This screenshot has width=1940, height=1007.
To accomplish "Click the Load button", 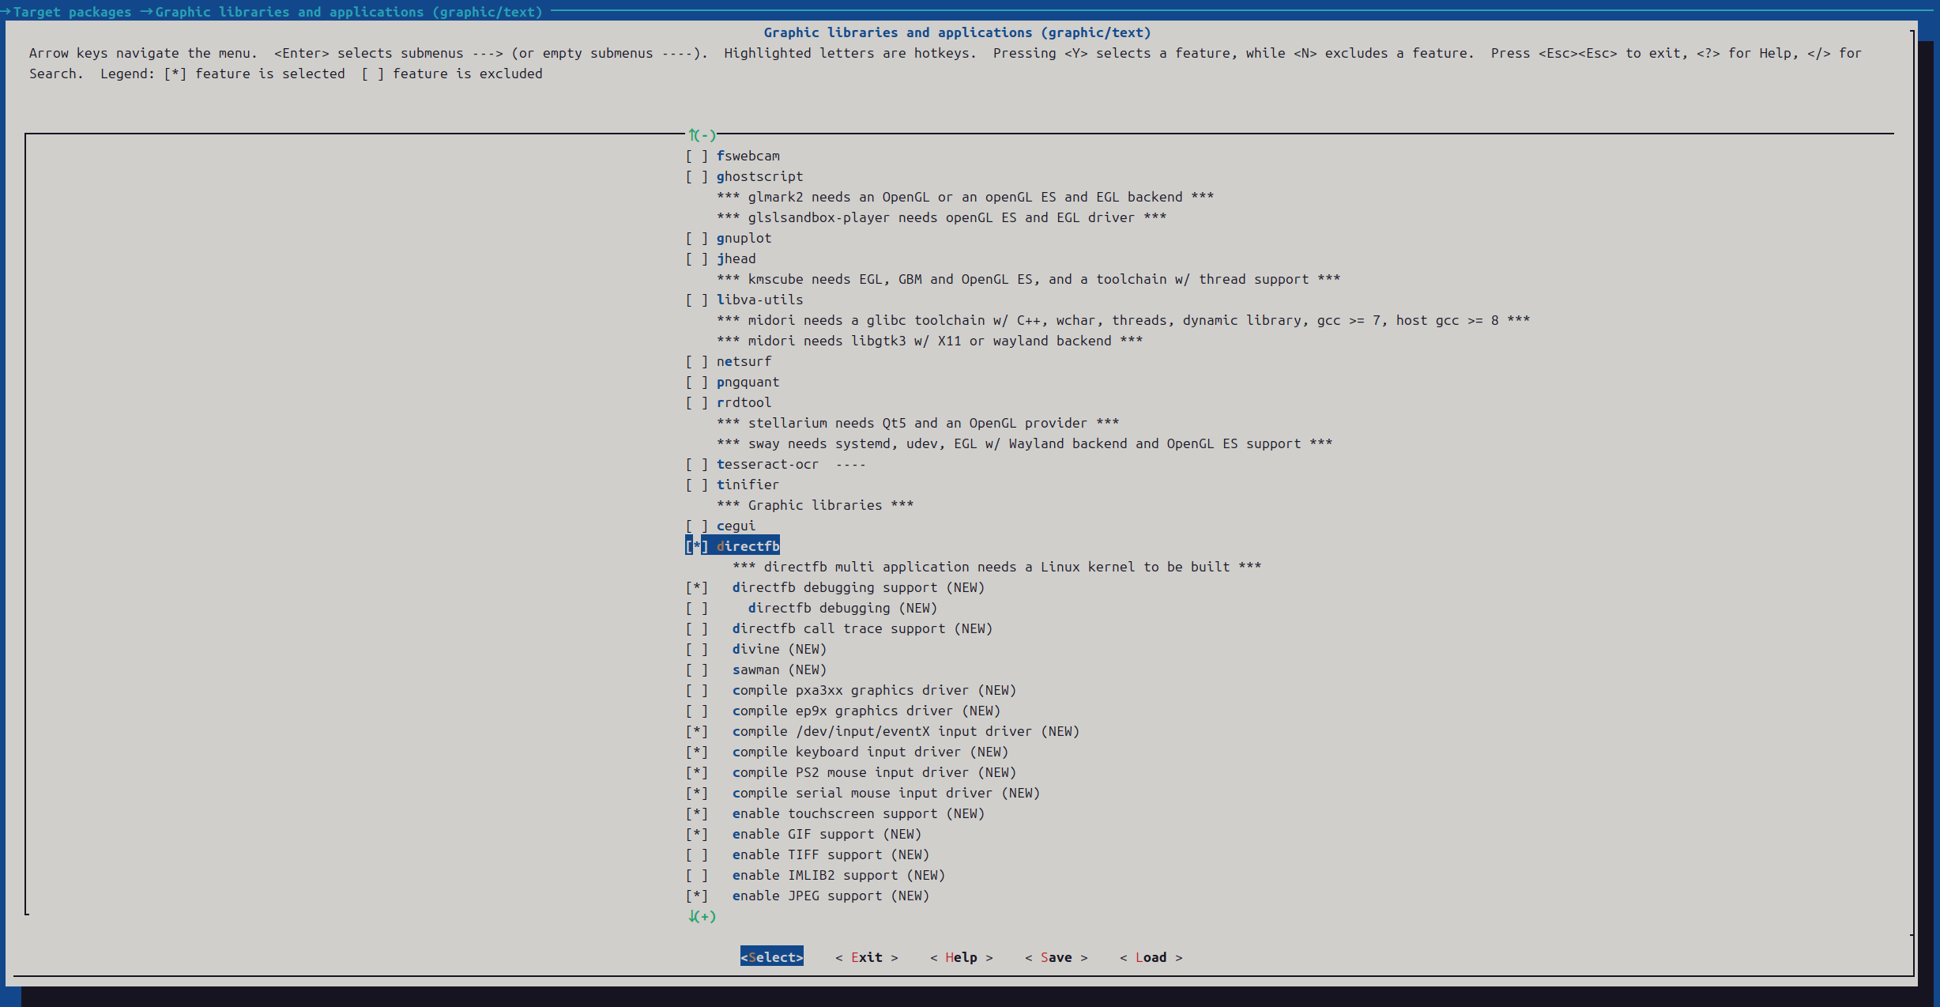I will point(1151,957).
